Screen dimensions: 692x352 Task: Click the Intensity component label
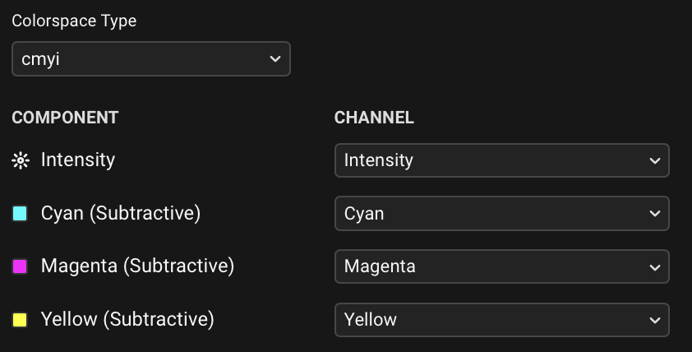[x=78, y=160]
